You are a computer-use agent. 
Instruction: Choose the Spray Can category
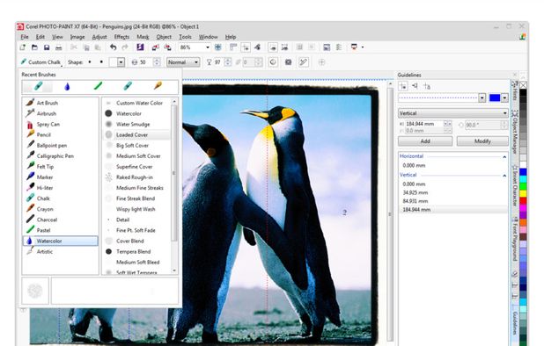61,124
